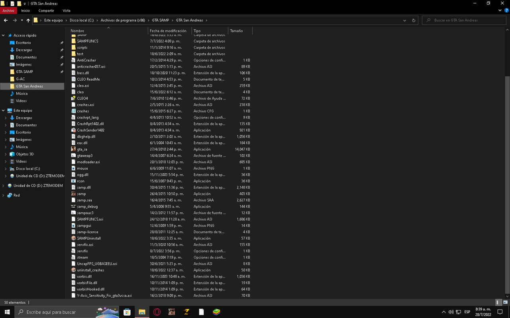The width and height of the screenshot is (510, 318).
Task: Open the volume control in the system tray
Action: point(451,312)
